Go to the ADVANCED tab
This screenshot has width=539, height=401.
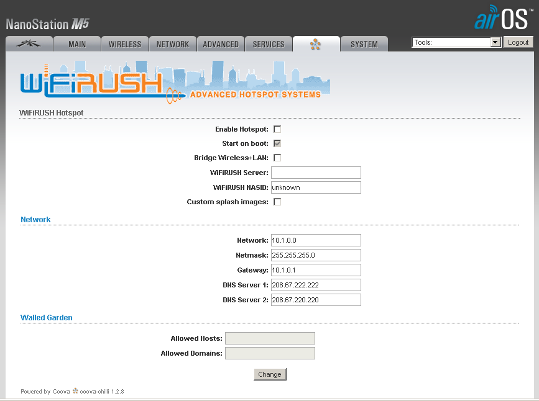tap(220, 44)
